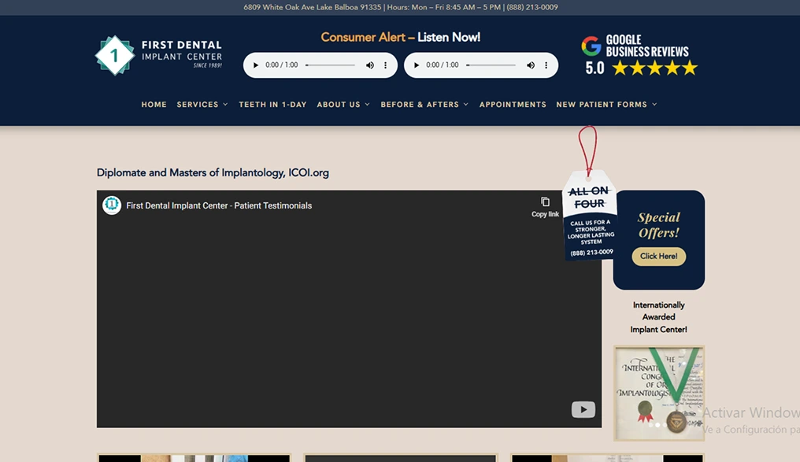Open the Appointments page link
Image resolution: width=800 pixels, height=462 pixels.
click(513, 105)
